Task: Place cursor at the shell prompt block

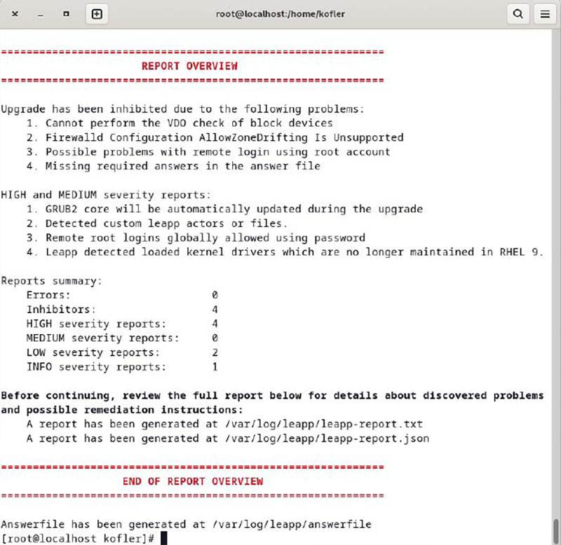Action: tap(163, 538)
